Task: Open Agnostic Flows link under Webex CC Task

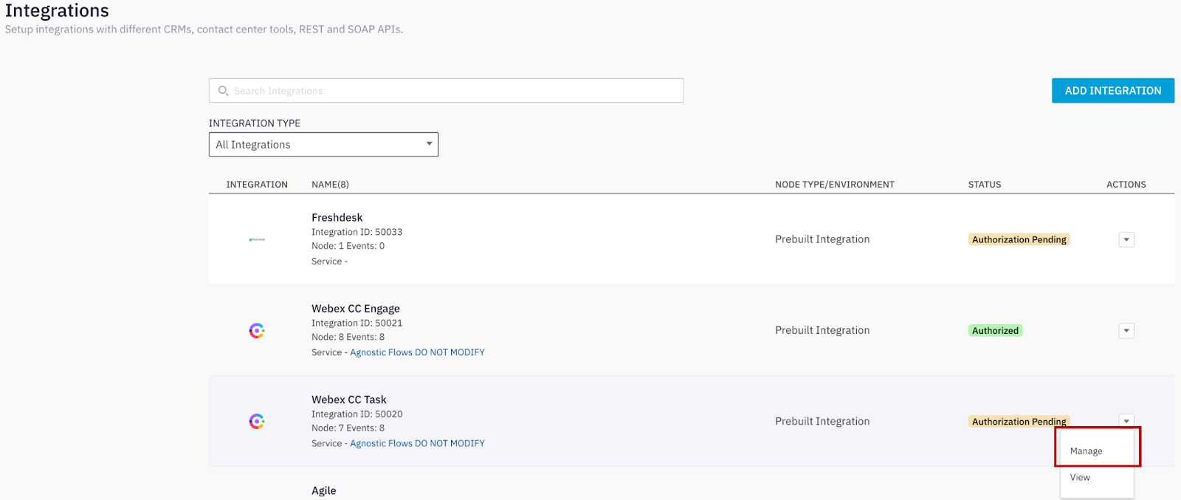Action: pyautogui.click(x=417, y=443)
